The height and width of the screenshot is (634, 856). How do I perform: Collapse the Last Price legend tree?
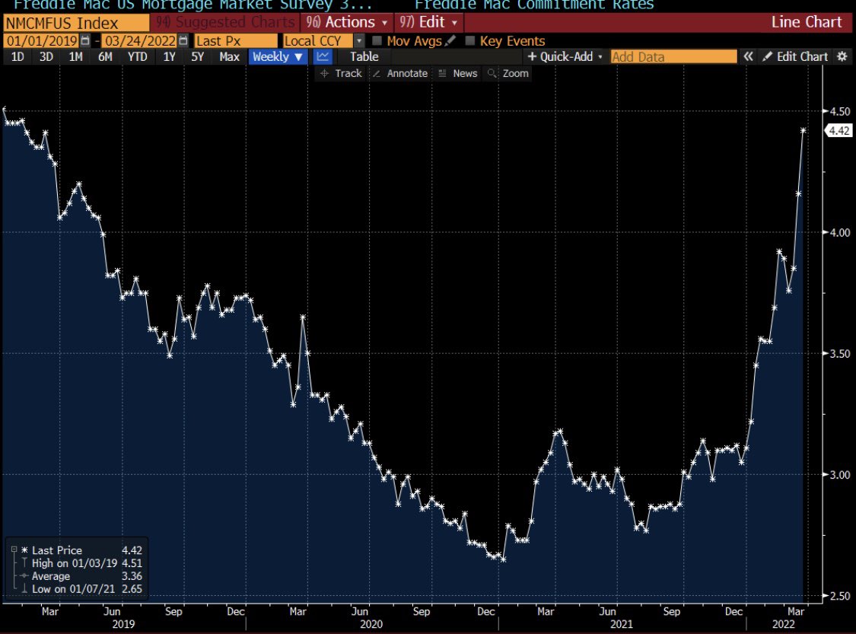point(15,550)
